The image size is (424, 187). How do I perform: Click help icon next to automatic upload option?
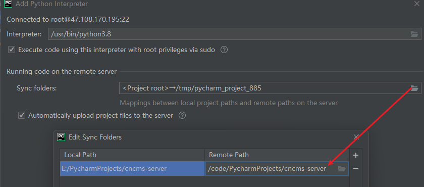coord(182,116)
